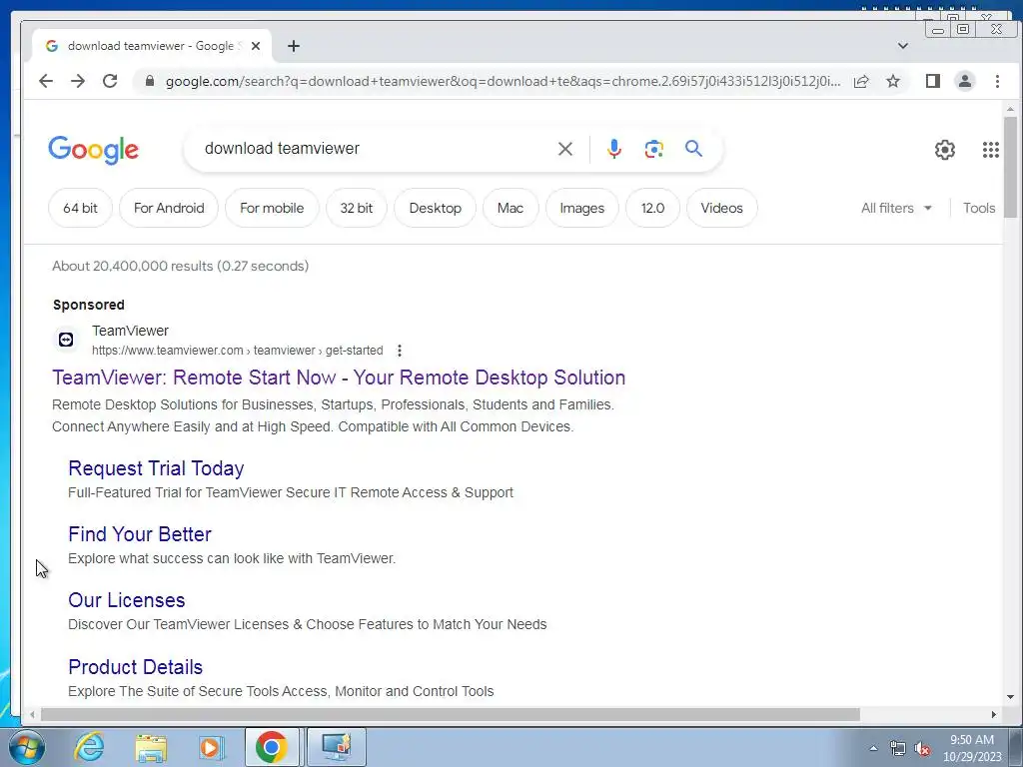
Task: Open TeamViewer Remote Start Now ad link
Action: [x=339, y=378]
